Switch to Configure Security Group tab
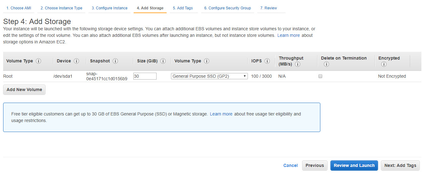Image resolution: width=422 pixels, height=176 pixels. pos(227,8)
